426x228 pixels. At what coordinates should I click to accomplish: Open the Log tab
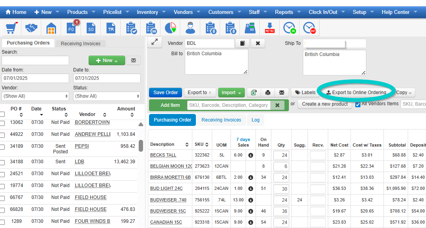point(256,120)
